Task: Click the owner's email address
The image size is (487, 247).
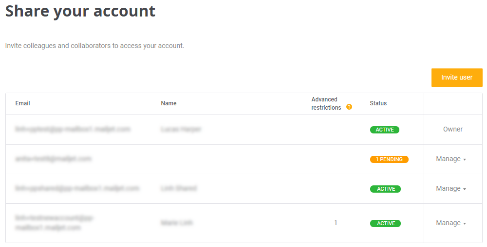Action: click(73, 129)
